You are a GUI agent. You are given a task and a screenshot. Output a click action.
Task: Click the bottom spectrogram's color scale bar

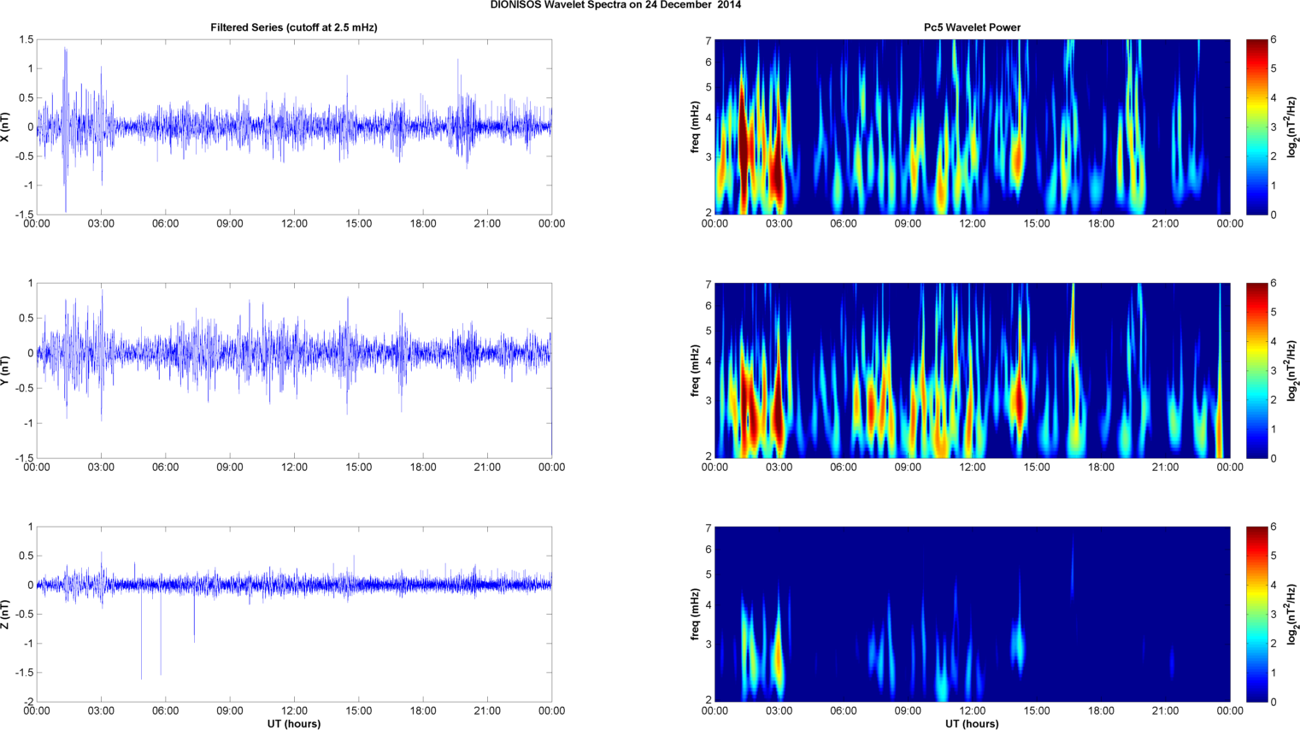[1256, 614]
